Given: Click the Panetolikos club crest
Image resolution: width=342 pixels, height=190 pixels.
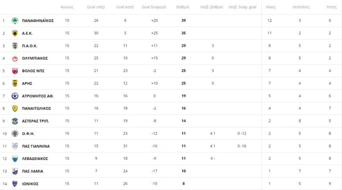Looking at the screenshot, I should (x=15, y=108).
